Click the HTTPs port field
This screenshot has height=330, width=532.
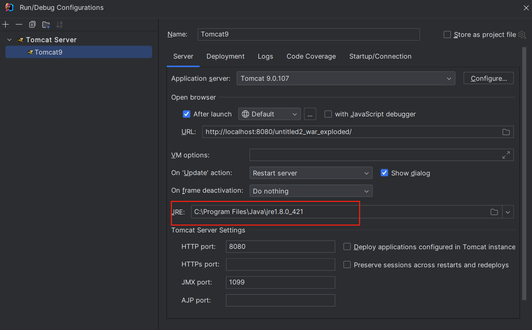[x=280, y=264]
